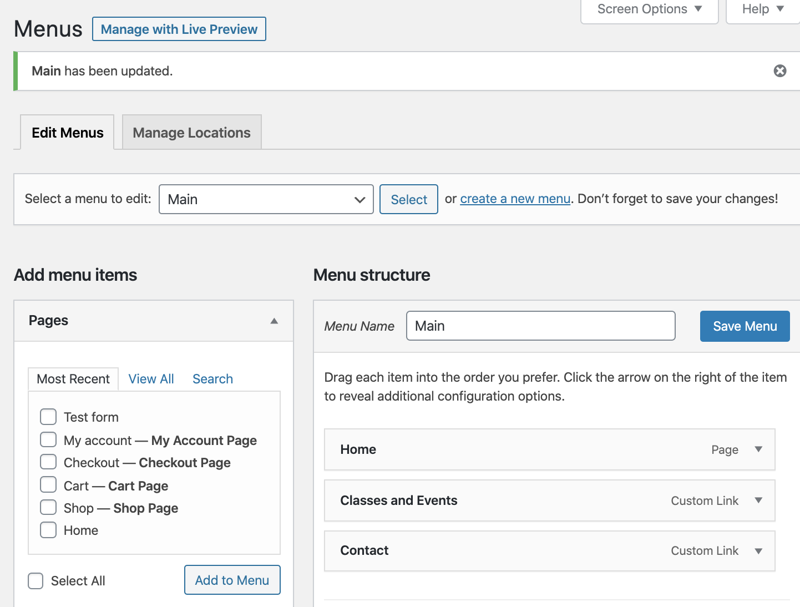Switch to the Manage Locations tab
Screen dimensions: 800x607
click(x=191, y=133)
